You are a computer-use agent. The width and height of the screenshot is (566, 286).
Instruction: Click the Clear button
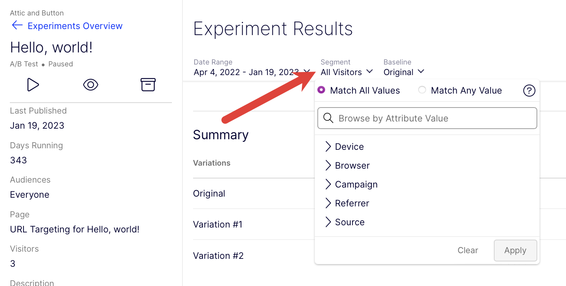tap(468, 250)
